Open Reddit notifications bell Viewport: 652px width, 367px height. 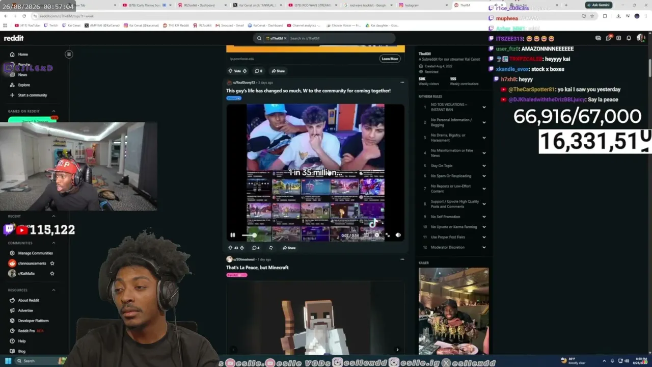click(x=629, y=38)
